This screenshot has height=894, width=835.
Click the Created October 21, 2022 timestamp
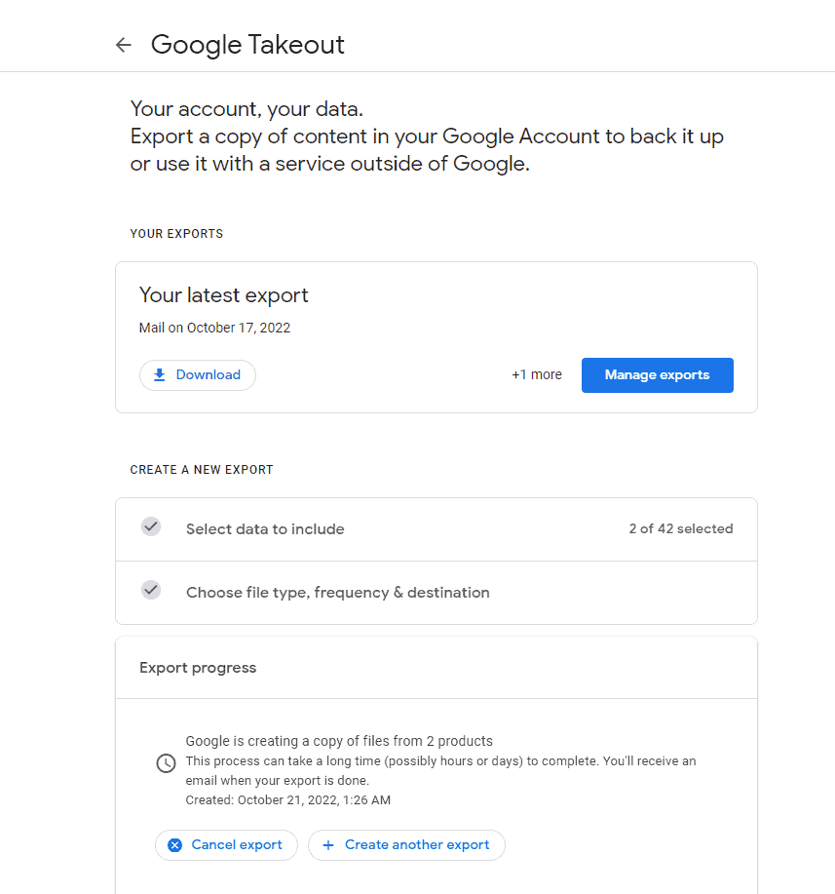(287, 800)
